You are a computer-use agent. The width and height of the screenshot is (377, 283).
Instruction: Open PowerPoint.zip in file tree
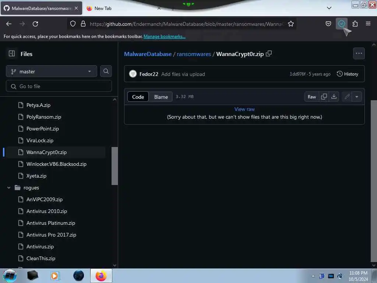click(x=43, y=129)
